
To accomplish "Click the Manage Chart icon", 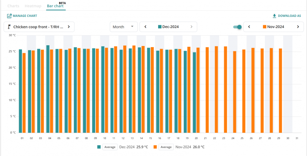I will pos(9,16).
